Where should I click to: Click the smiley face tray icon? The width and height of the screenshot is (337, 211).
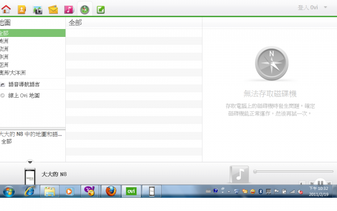click(x=253, y=191)
